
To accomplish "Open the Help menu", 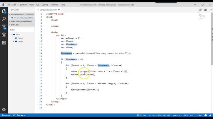I will (63, 5).
